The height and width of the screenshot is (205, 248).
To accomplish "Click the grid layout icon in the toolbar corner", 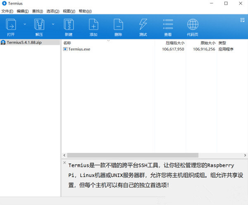I will click(242, 19).
